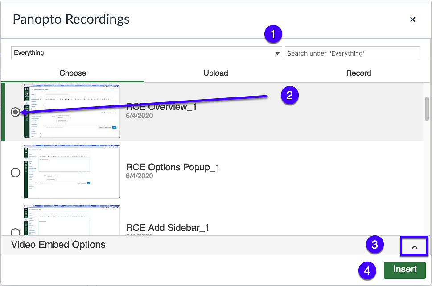Click the 6/4/2020 date under RCE Options Popup_1

[x=140, y=176]
